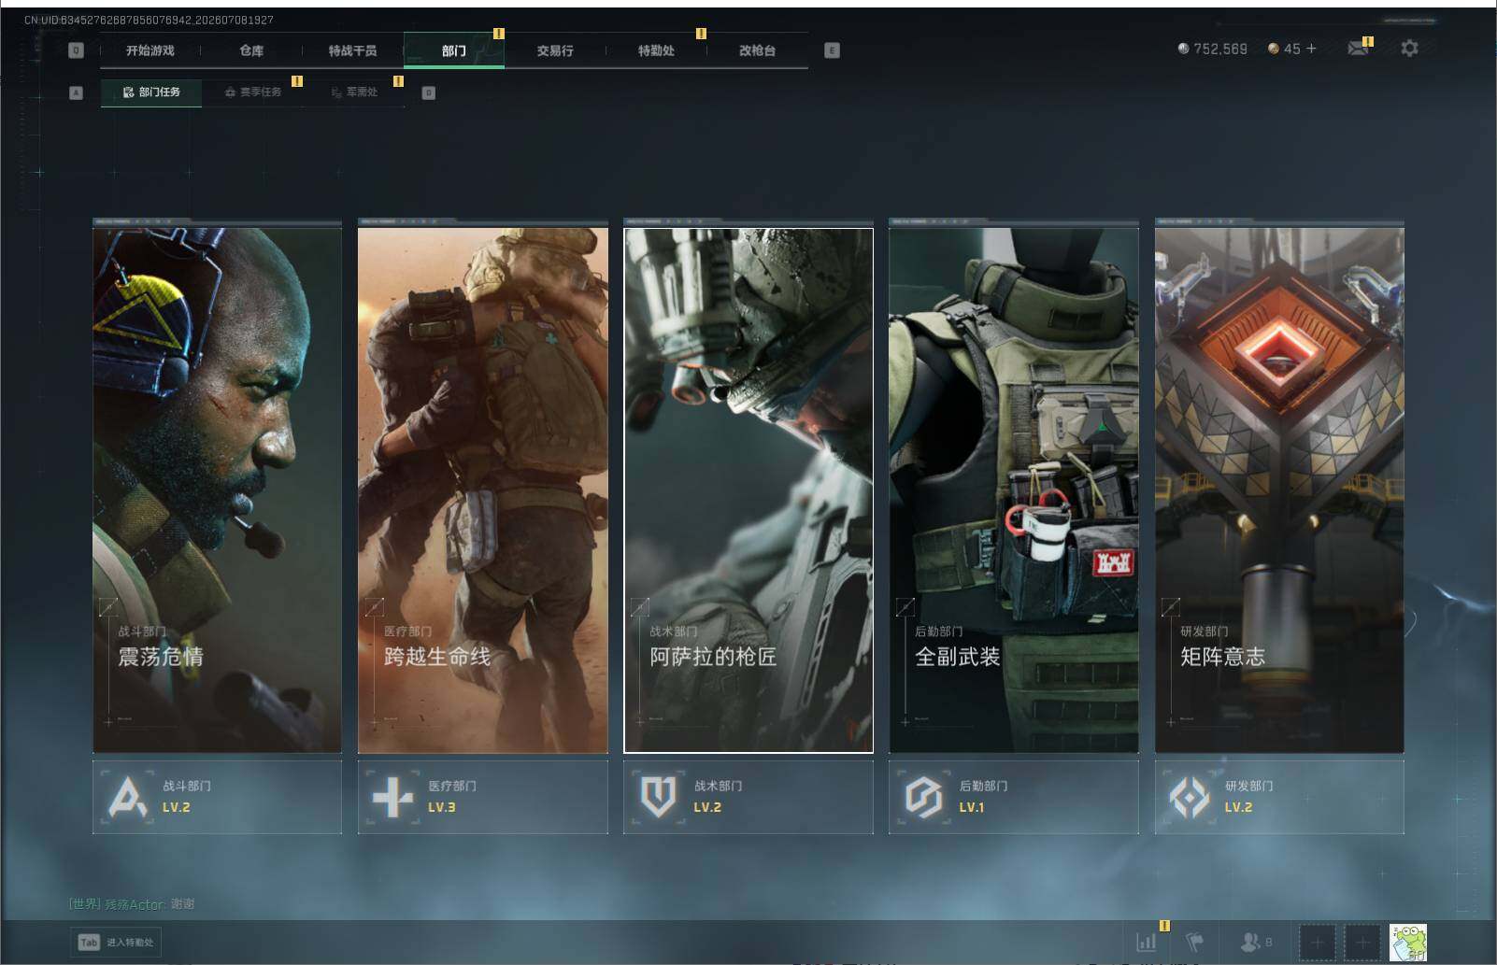Click the flags icon in bottom bar
Screen dimensions: 1497x965
pos(1194,942)
